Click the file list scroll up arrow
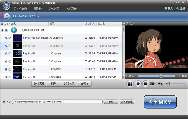Viewport: 188px width, 119px height. (123, 23)
